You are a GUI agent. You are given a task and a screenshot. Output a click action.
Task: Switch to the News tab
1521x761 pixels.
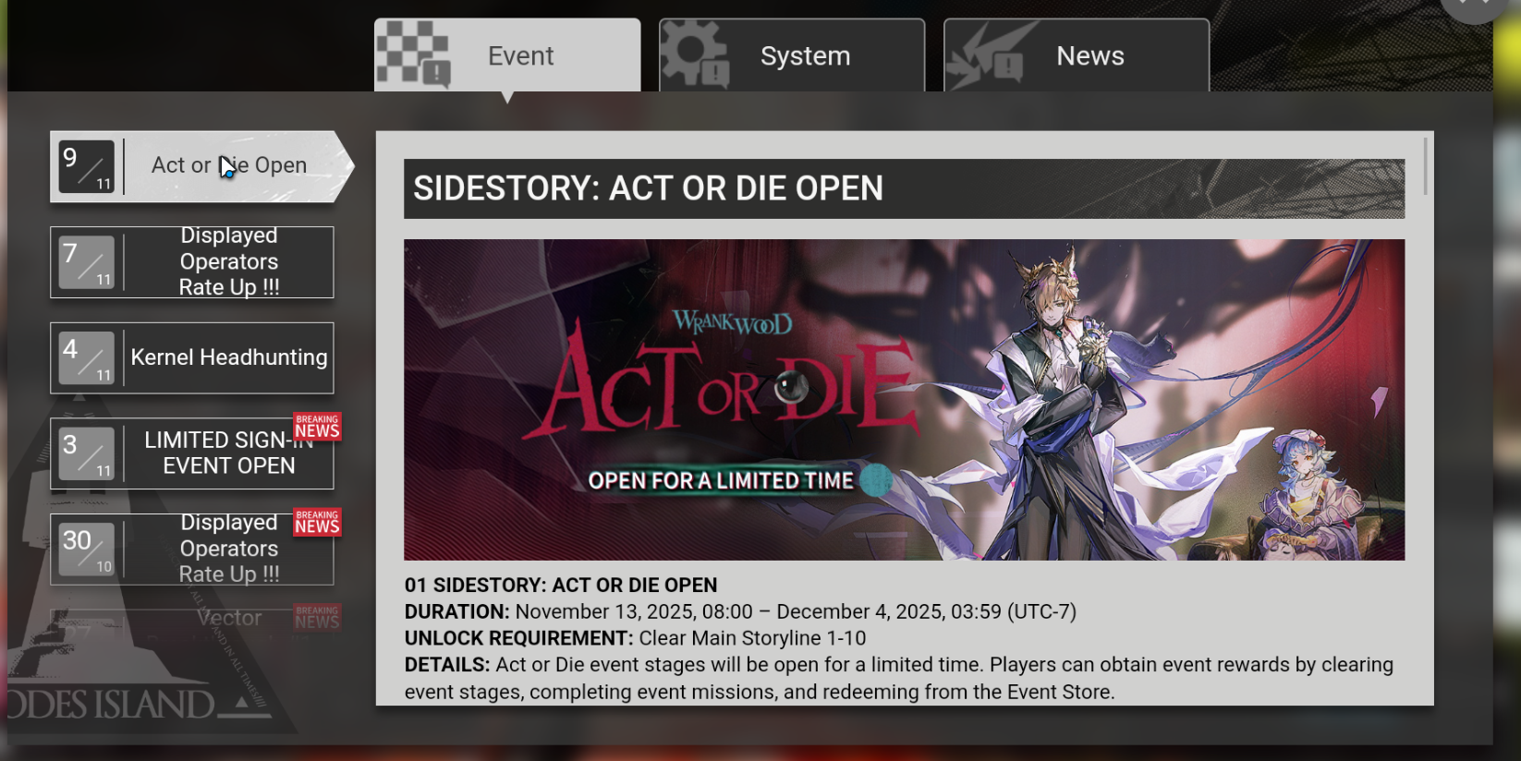pos(1077,54)
